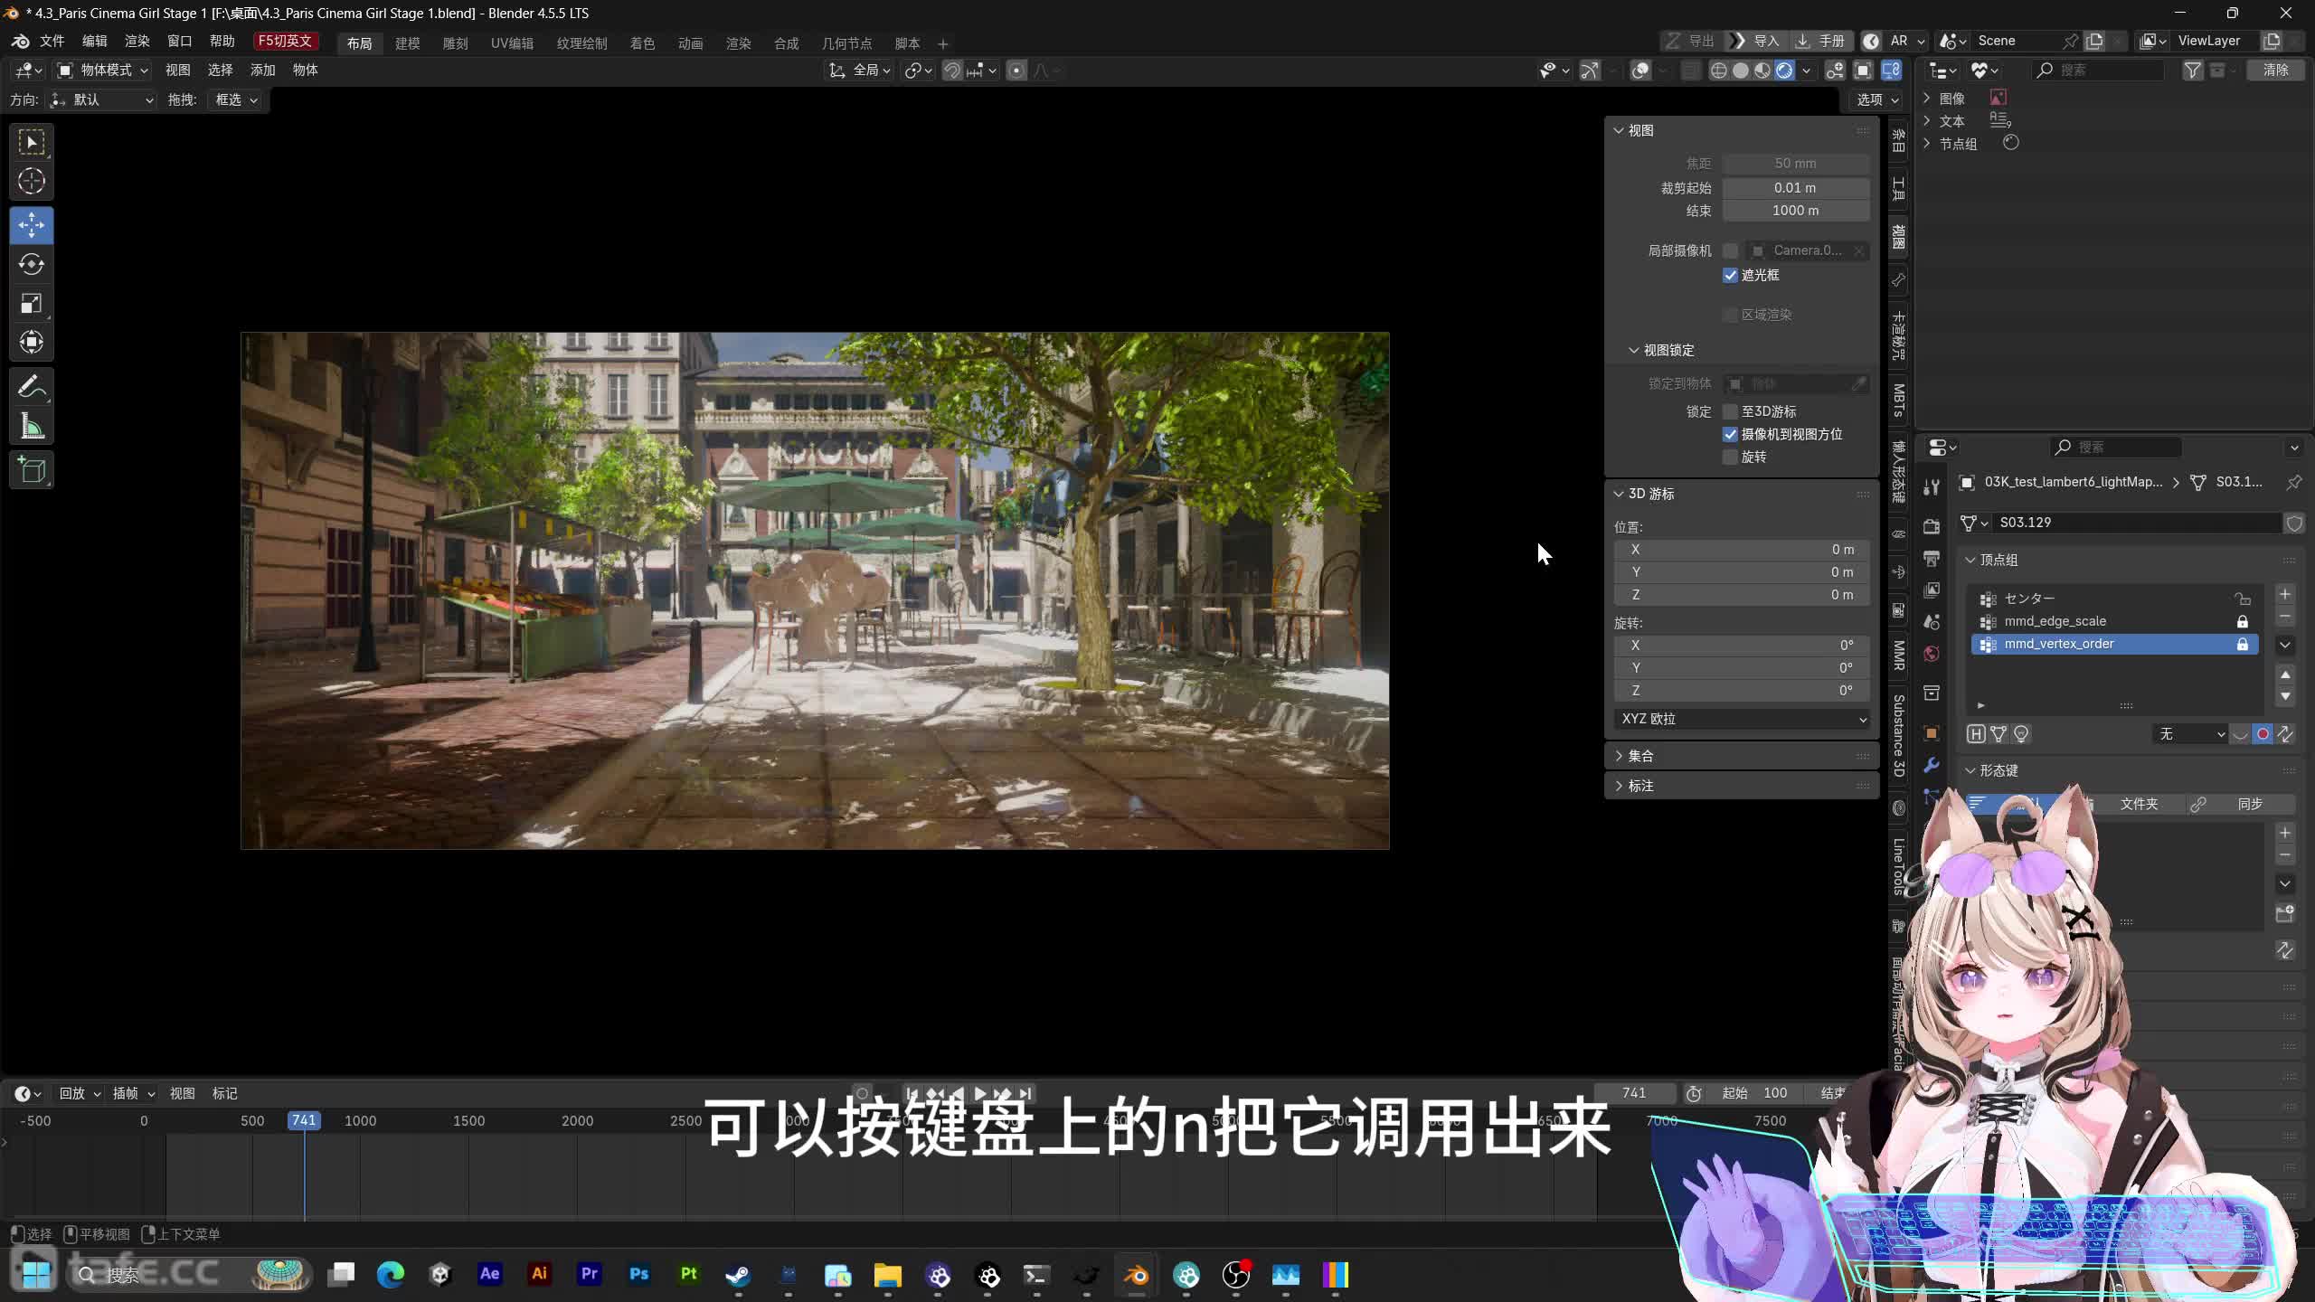
Task: Select the Box Select tool
Action: click(x=32, y=143)
